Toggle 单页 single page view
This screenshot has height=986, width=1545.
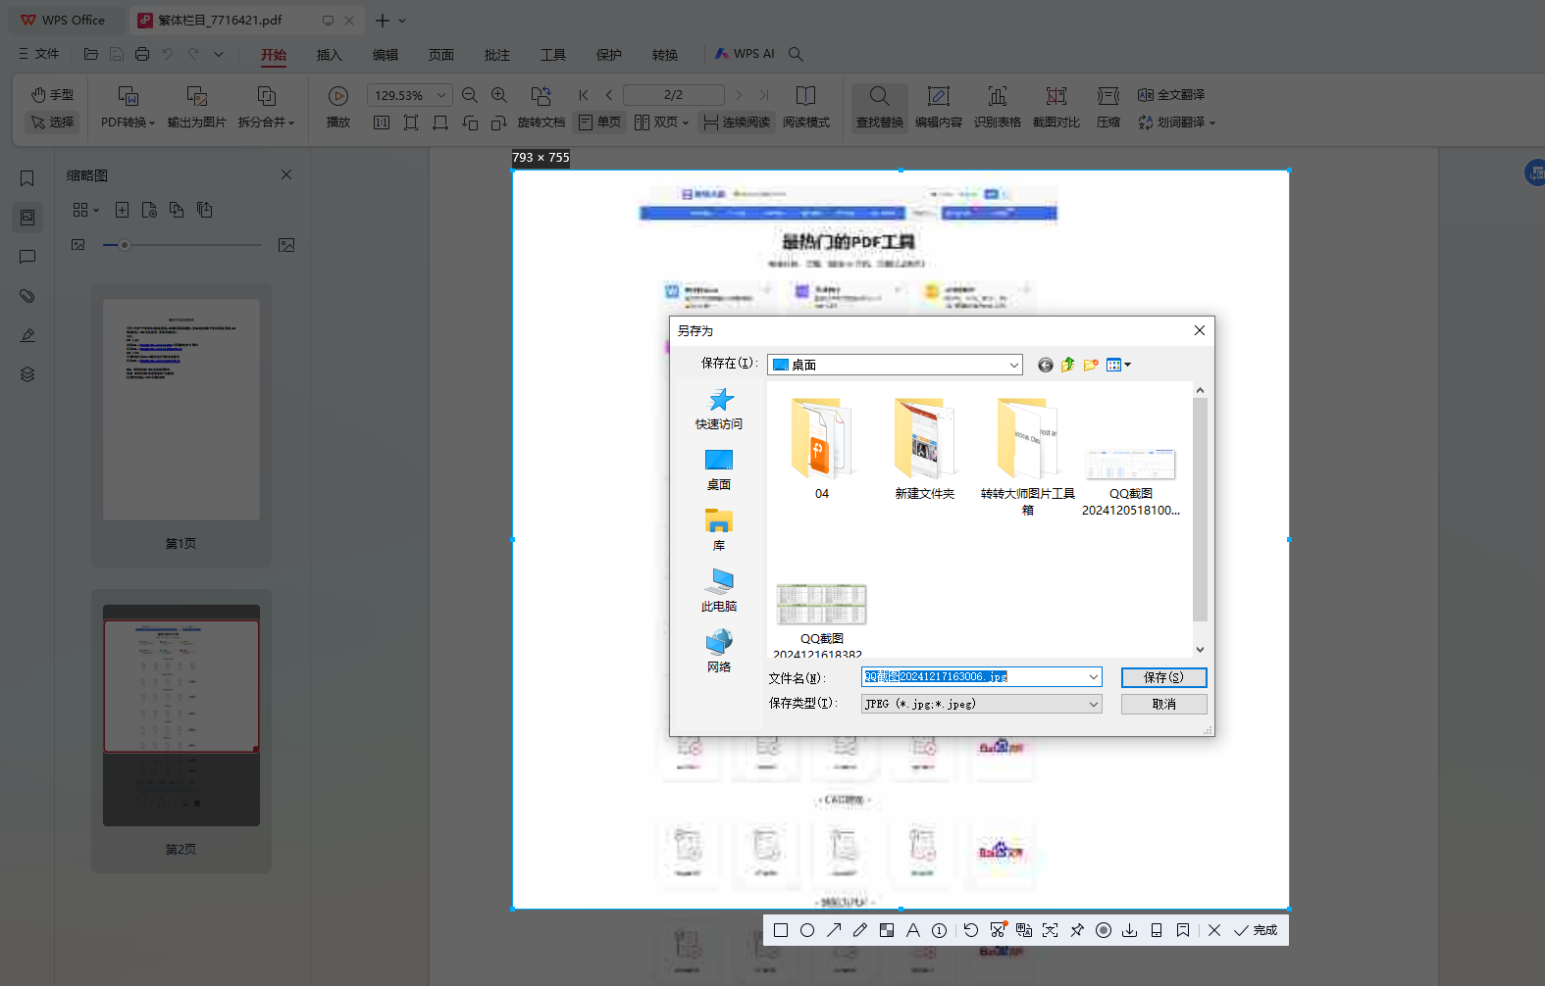click(x=600, y=122)
